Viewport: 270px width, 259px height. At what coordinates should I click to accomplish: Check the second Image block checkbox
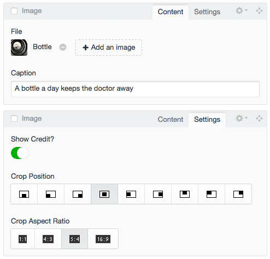coord(14,119)
